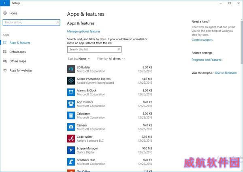This screenshot has height=172, width=243.
Task: Click Give us feedback link
Action: (x=226, y=73)
